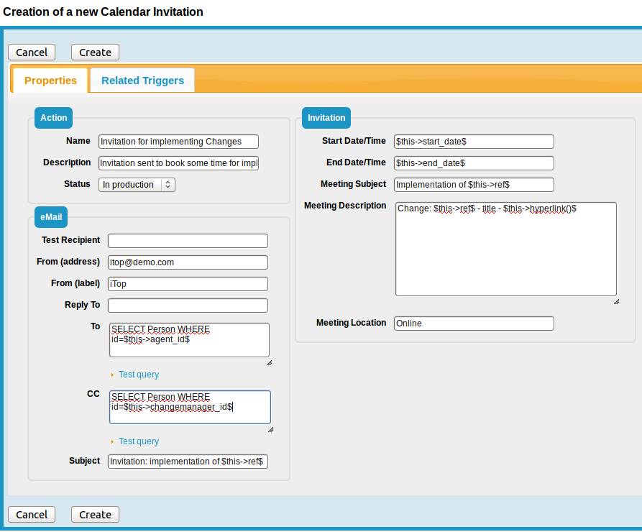Focus the Description text field

click(178, 163)
